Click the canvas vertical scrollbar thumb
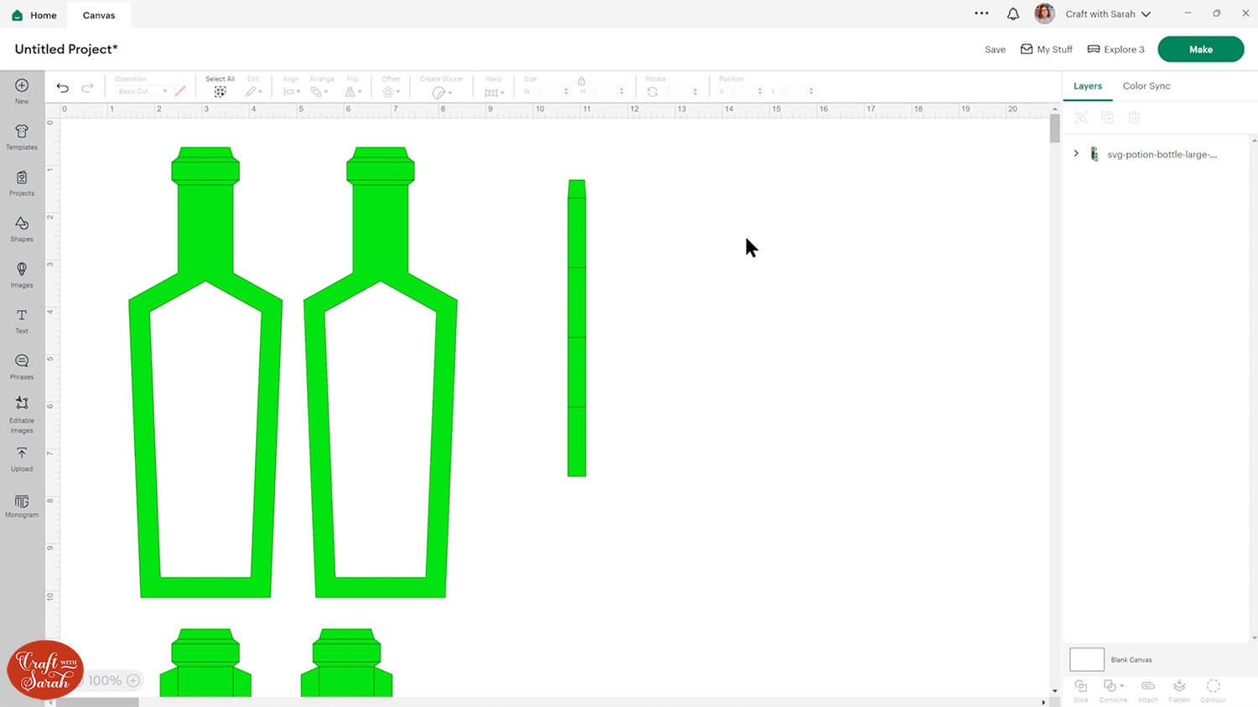The height and width of the screenshot is (707, 1258). (x=1054, y=128)
